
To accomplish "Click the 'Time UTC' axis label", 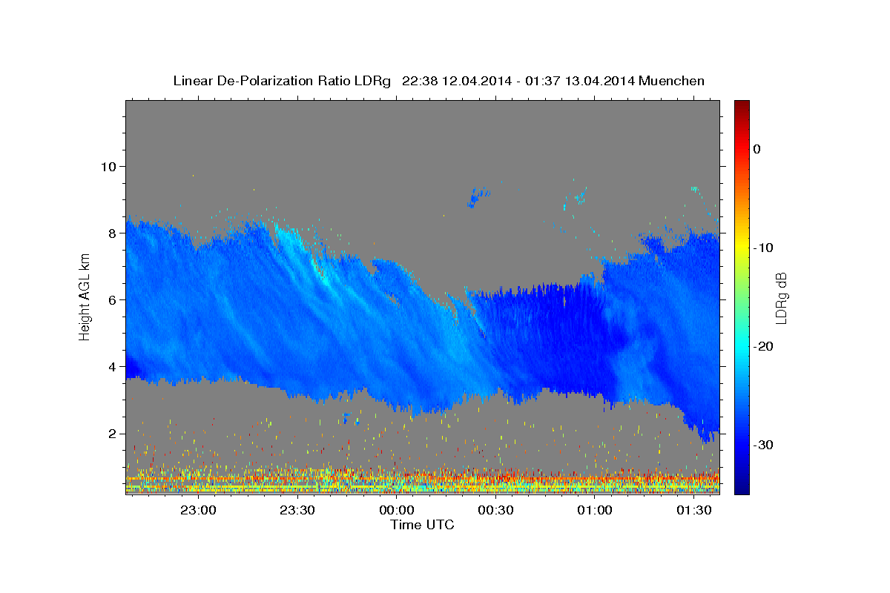I will point(422,525).
